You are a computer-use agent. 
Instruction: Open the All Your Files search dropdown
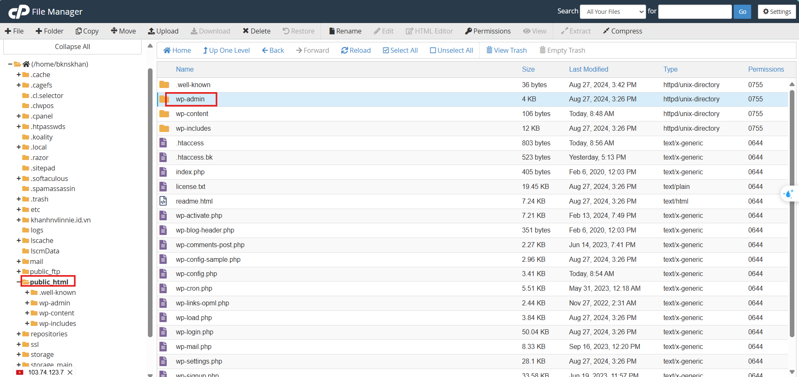pos(613,12)
